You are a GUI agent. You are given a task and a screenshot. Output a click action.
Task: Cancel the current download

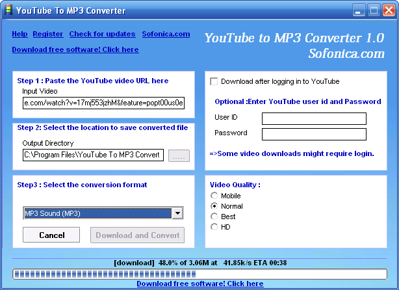pos(51,235)
